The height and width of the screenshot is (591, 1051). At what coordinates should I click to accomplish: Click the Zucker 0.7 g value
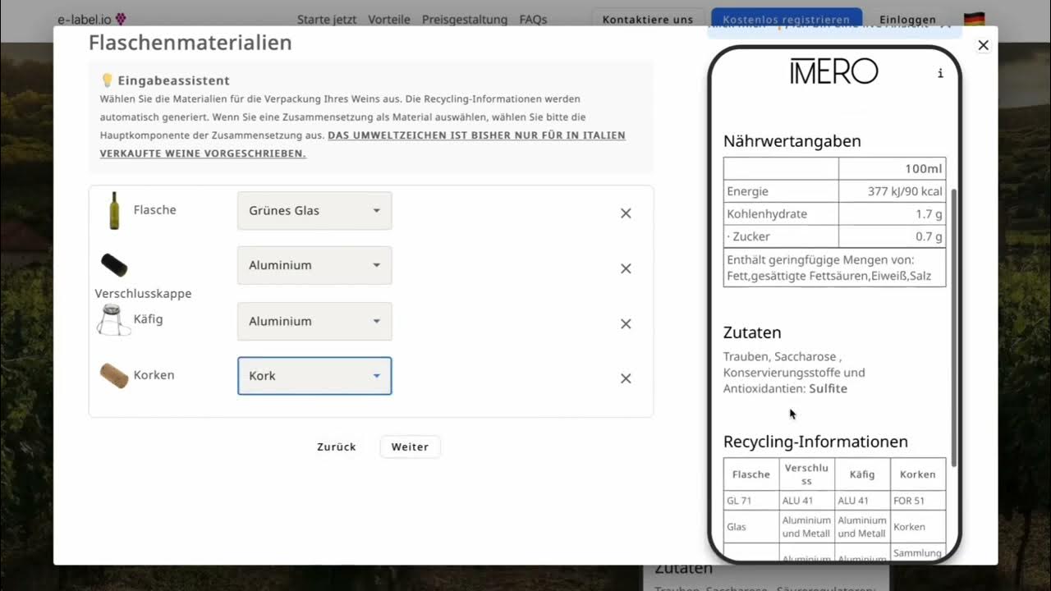coord(929,236)
